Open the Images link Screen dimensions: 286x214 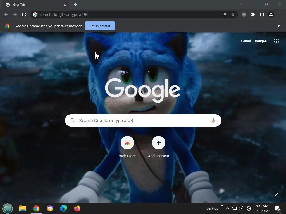click(x=261, y=41)
